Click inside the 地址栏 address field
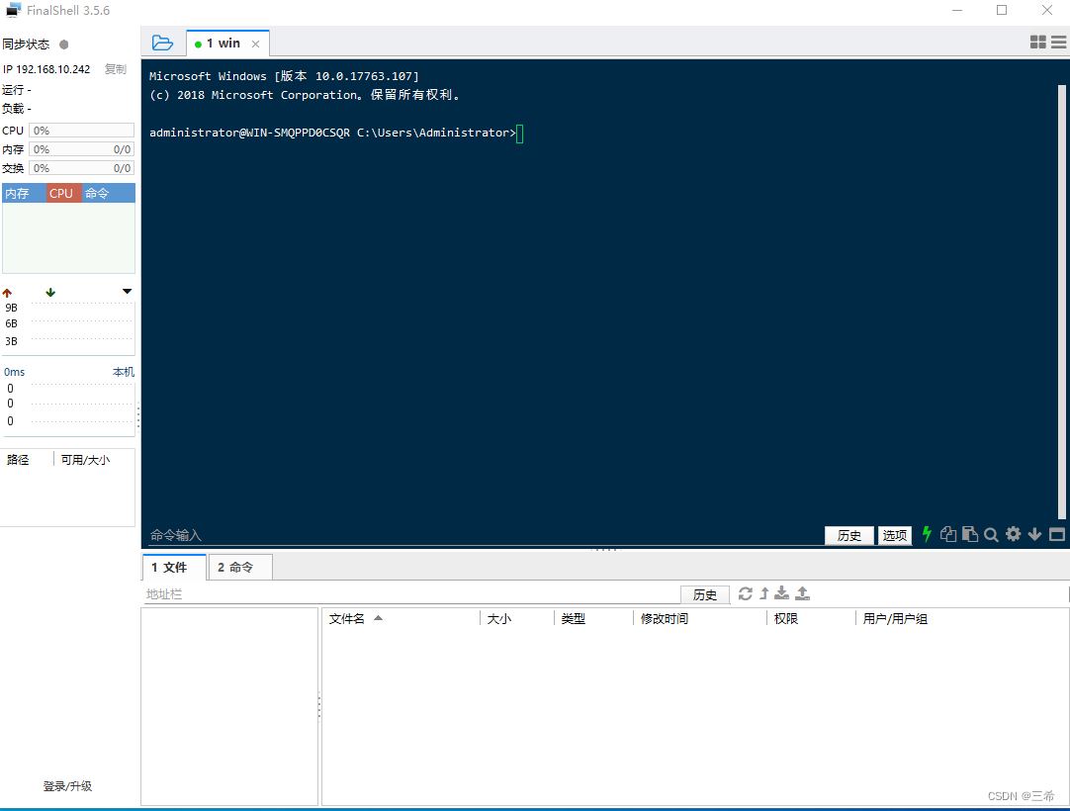1070x811 pixels. [x=396, y=593]
